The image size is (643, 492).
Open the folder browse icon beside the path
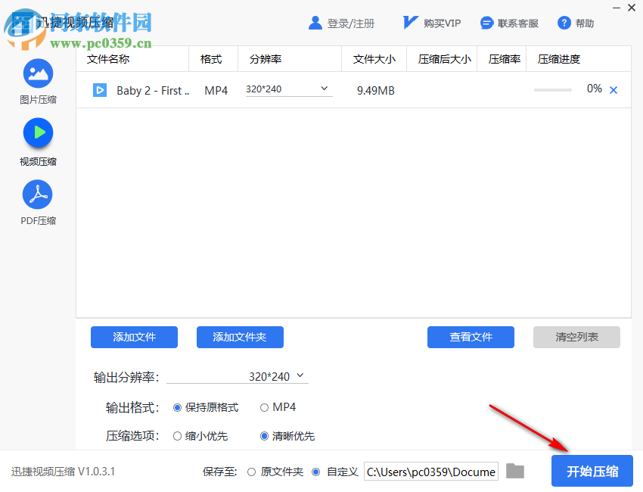515,471
